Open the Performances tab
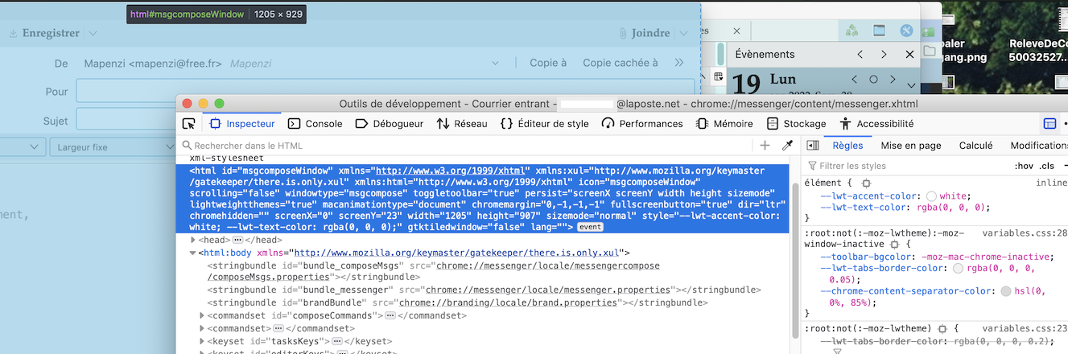The image size is (1068, 354). point(642,124)
